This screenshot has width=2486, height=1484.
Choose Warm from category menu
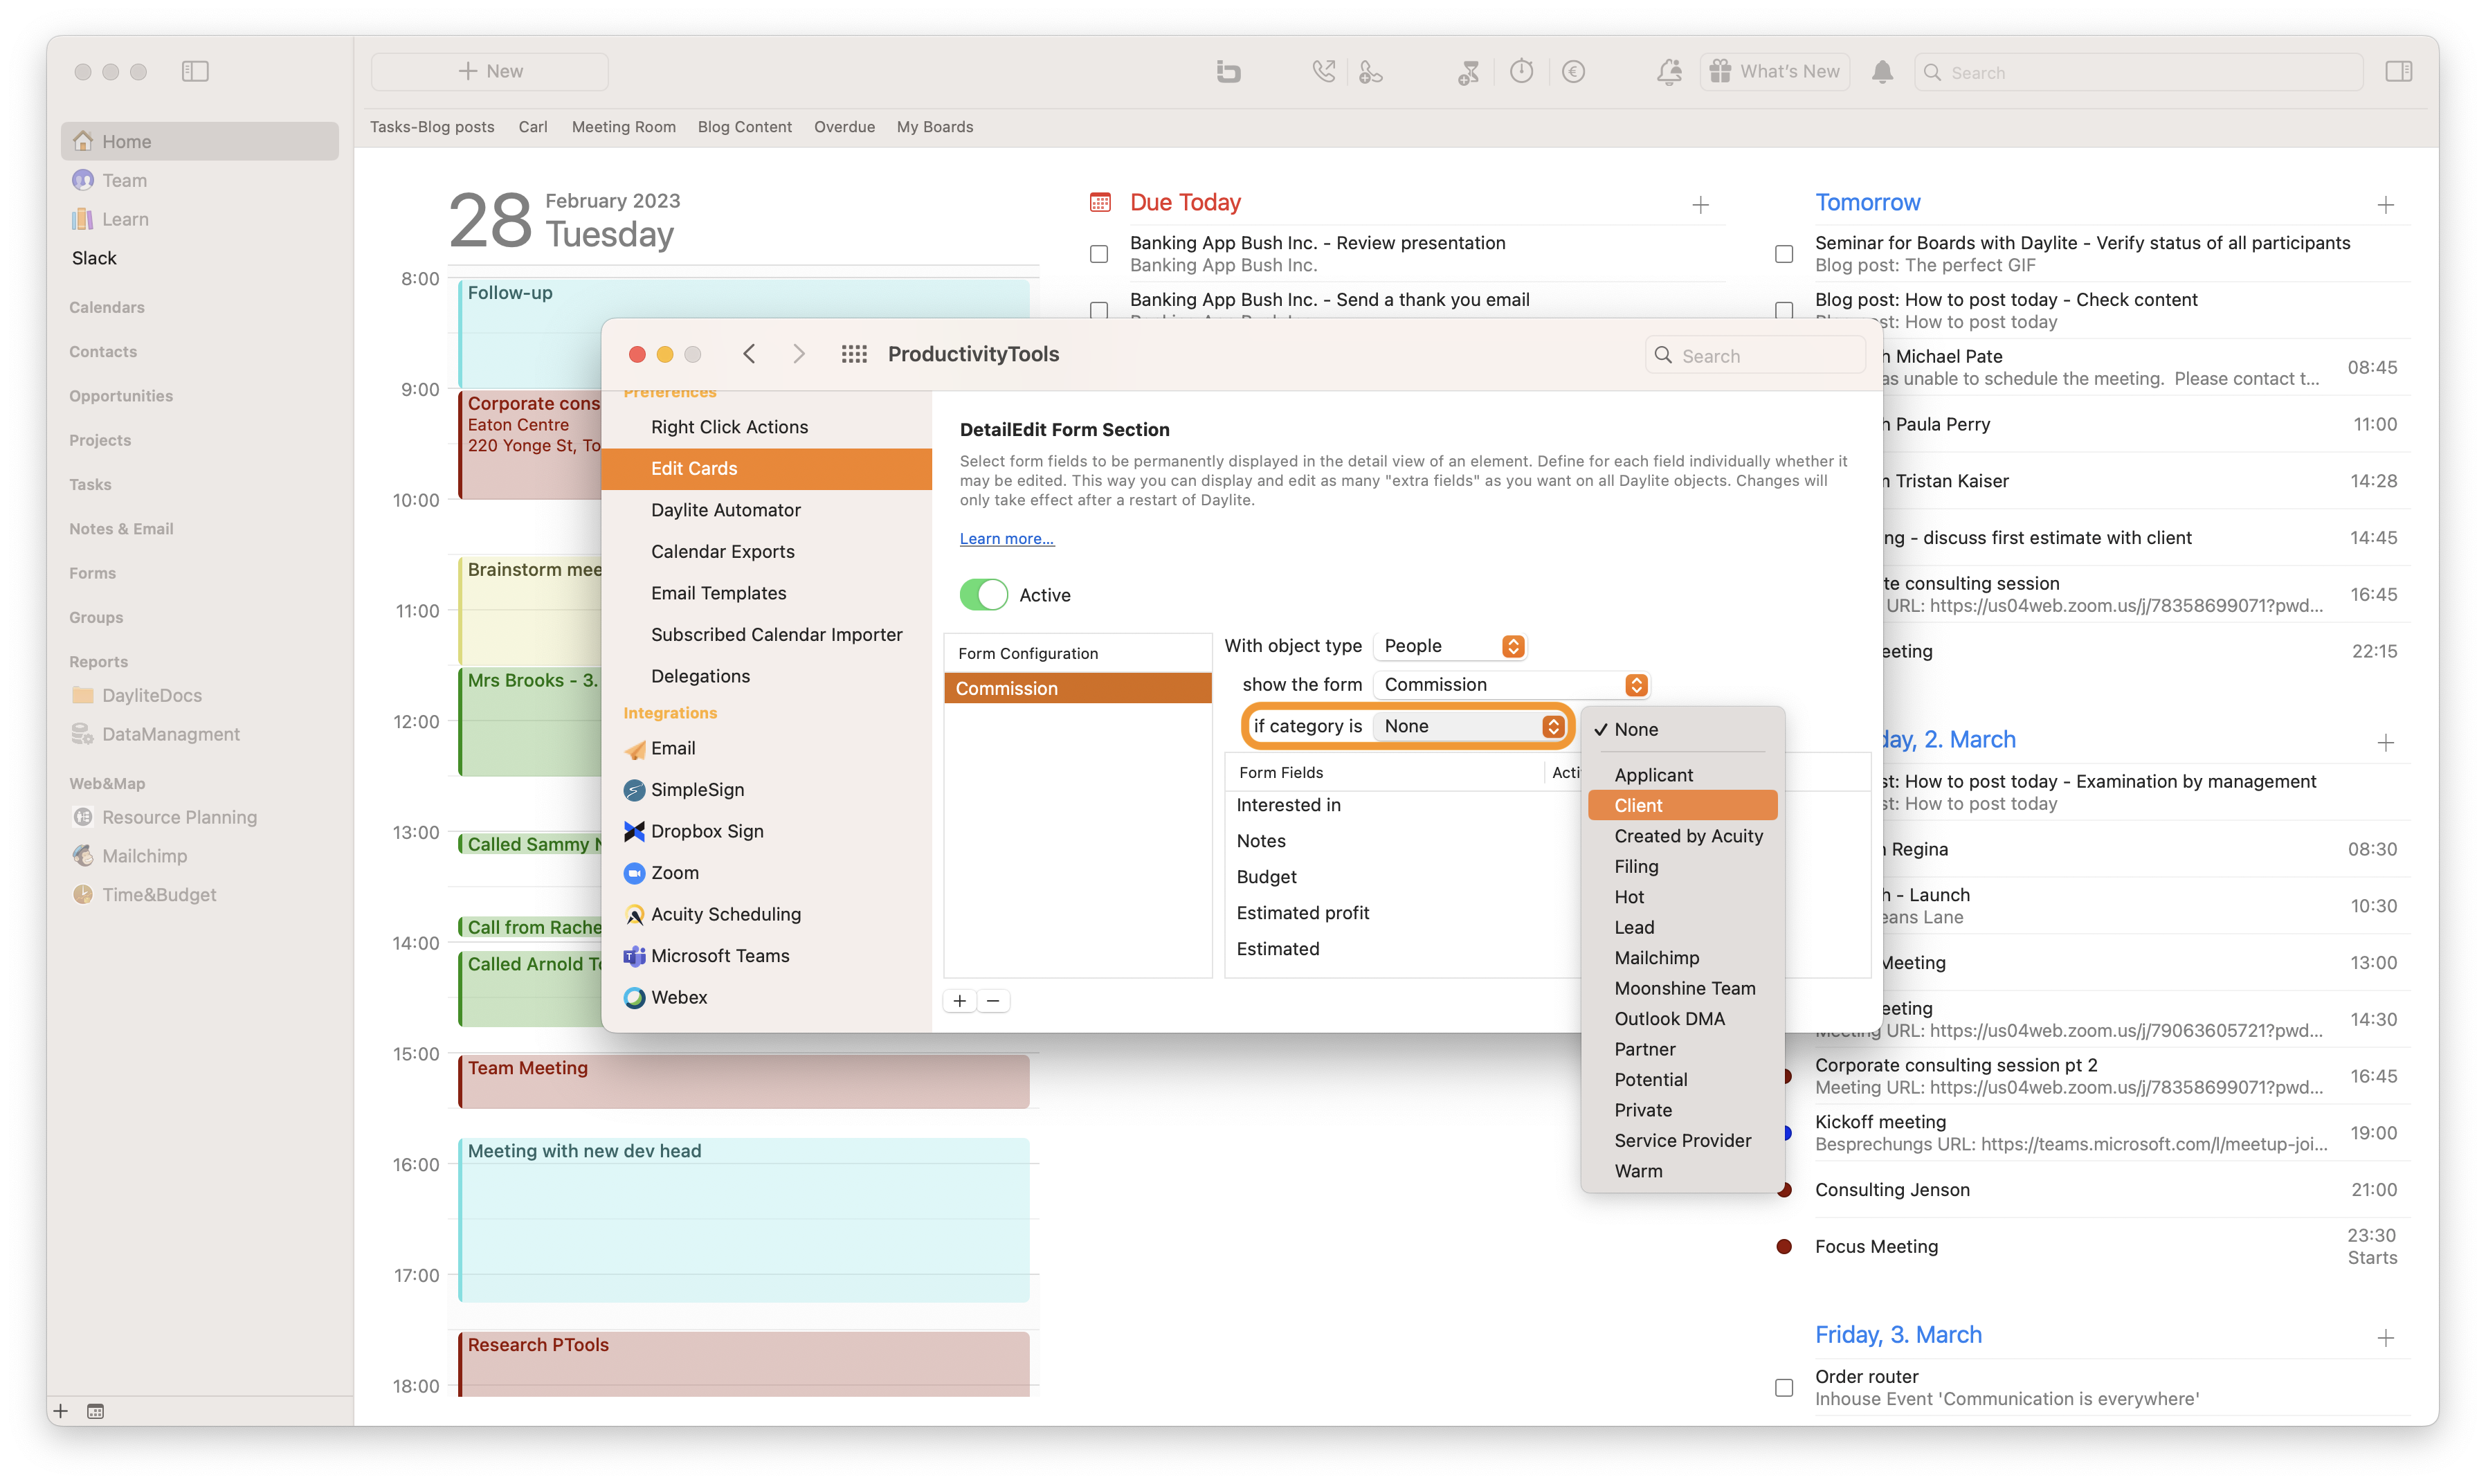tap(1682, 1171)
